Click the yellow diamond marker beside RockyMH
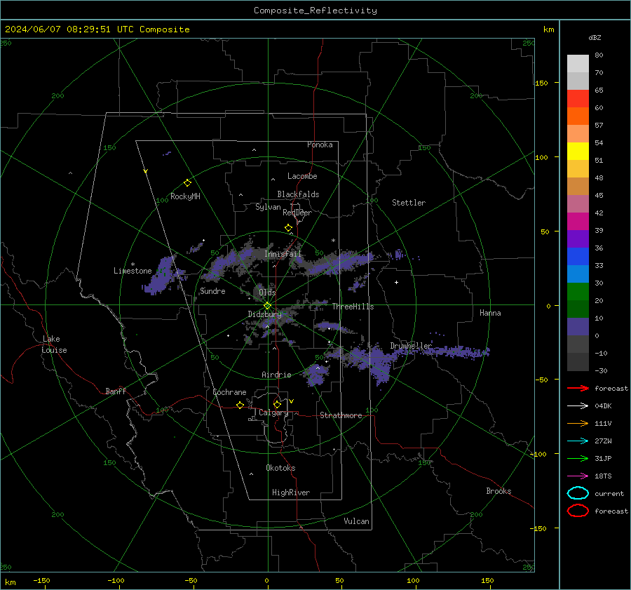631x590 pixels. [x=187, y=183]
